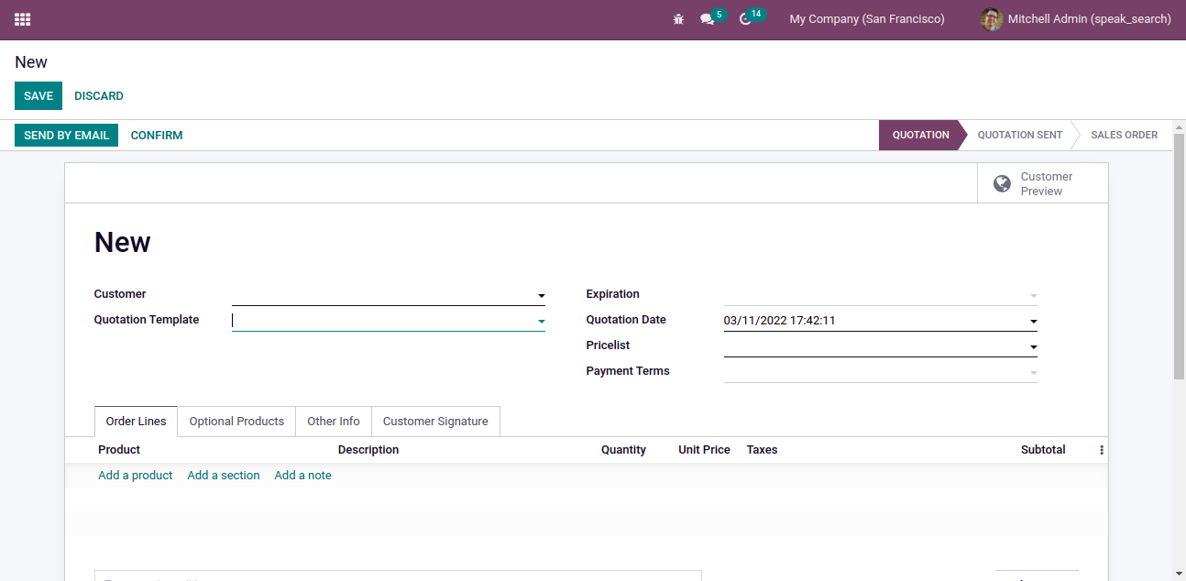Select the Sales Order status stage

click(x=1124, y=135)
